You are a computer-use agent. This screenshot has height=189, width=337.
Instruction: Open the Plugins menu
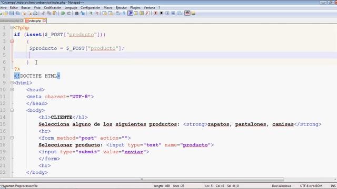tap(135, 7)
